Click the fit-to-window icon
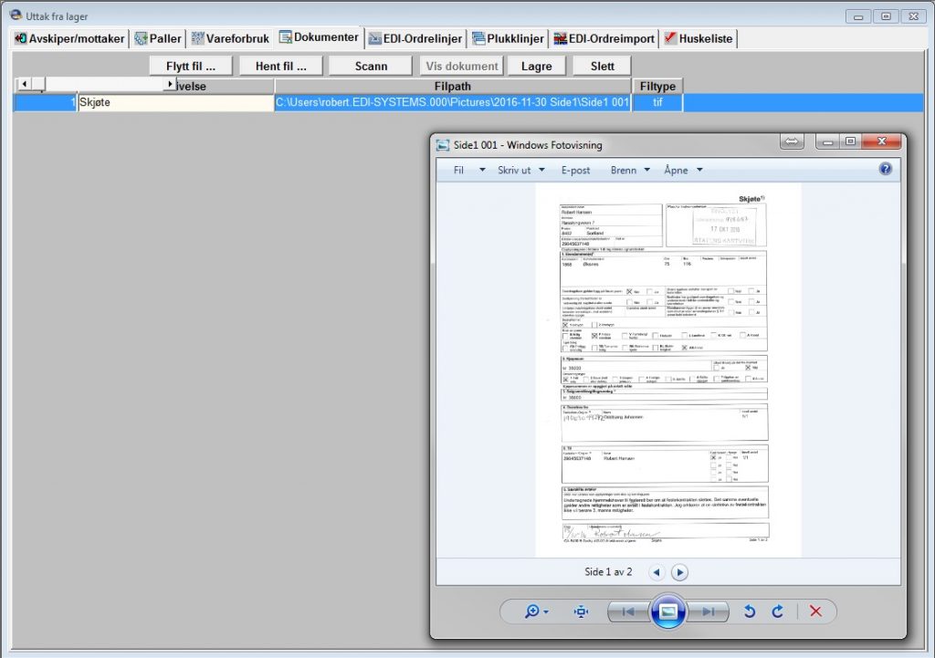935x658 pixels. [581, 611]
